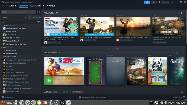Open the notifications bell
This screenshot has width=187, height=105.
point(154,2)
